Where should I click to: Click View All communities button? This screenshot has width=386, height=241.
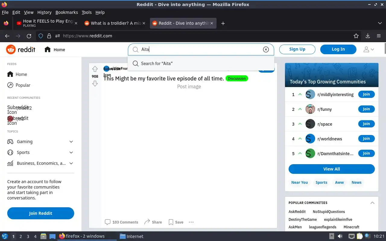(x=332, y=169)
